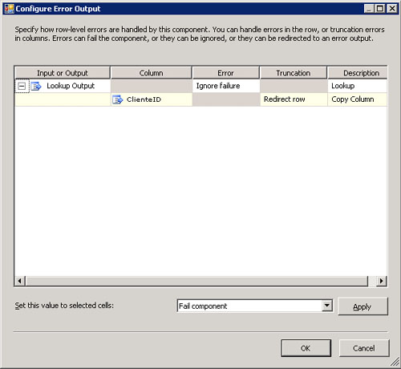
Task: Select the Redirect row truncation cell
Action: click(x=294, y=99)
